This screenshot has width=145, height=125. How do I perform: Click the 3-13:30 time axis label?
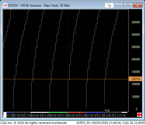tap(121, 115)
